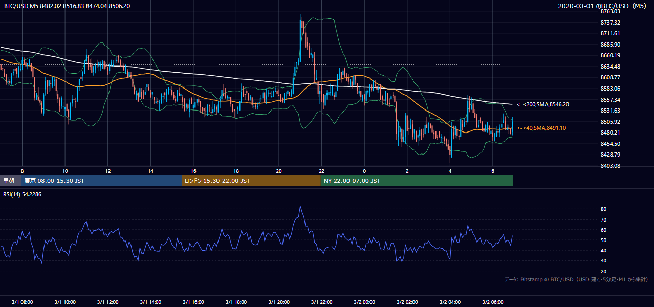Screen dimensions: 654x307
Task: Click the 3/2 04:00 date axis label
Action: [x=450, y=302]
